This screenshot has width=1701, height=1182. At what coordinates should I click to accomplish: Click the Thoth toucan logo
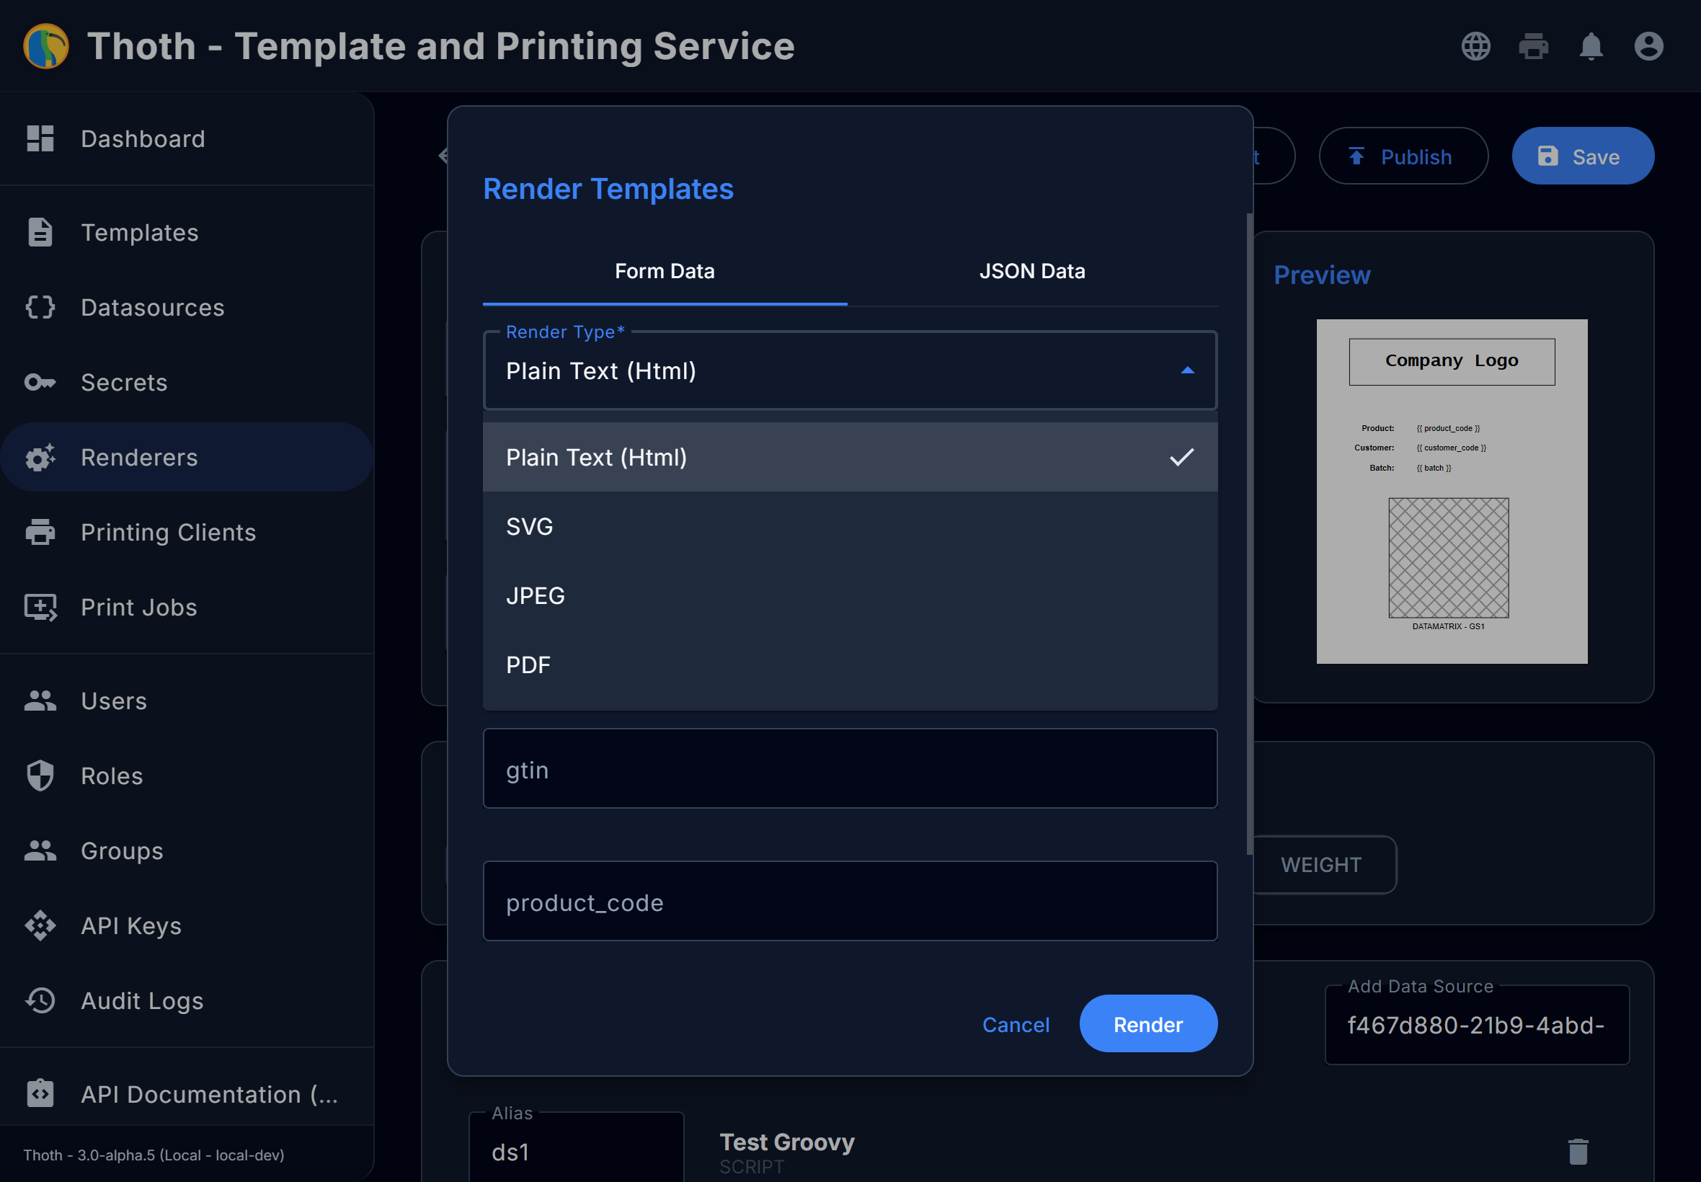click(x=46, y=46)
